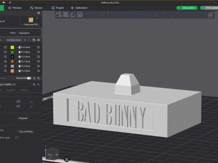Open PLA Basic dropdown for filament 10

tap(26, 66)
